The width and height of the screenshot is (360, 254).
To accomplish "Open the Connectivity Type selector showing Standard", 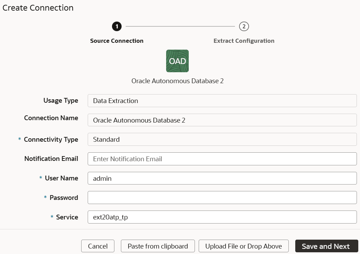I will pos(222,139).
